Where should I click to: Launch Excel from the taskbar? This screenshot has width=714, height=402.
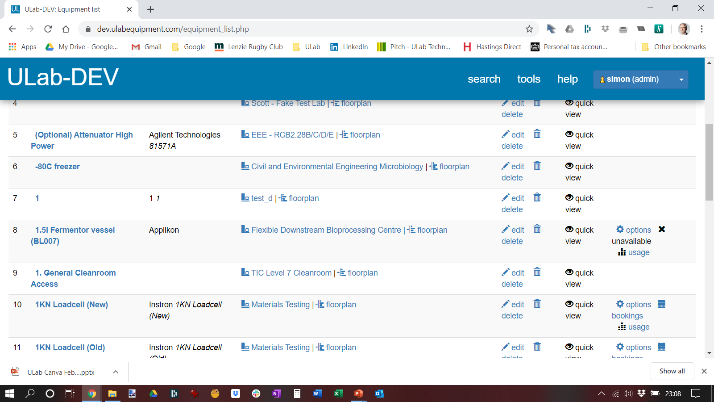point(338,394)
